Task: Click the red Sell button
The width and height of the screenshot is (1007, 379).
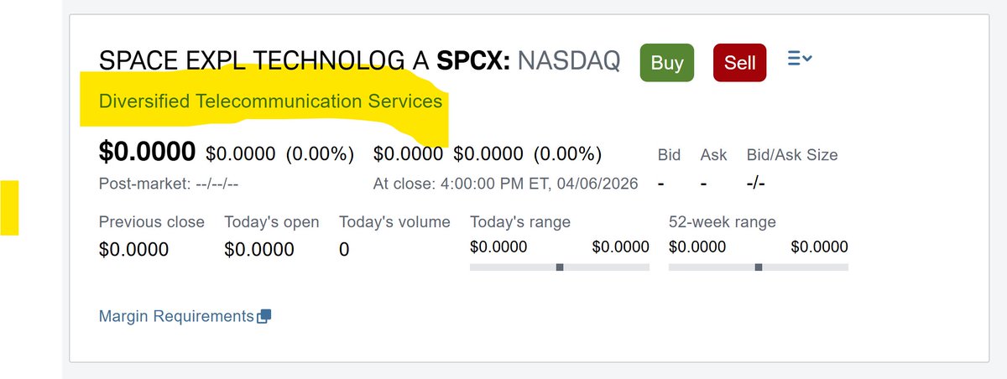Action: click(x=739, y=63)
